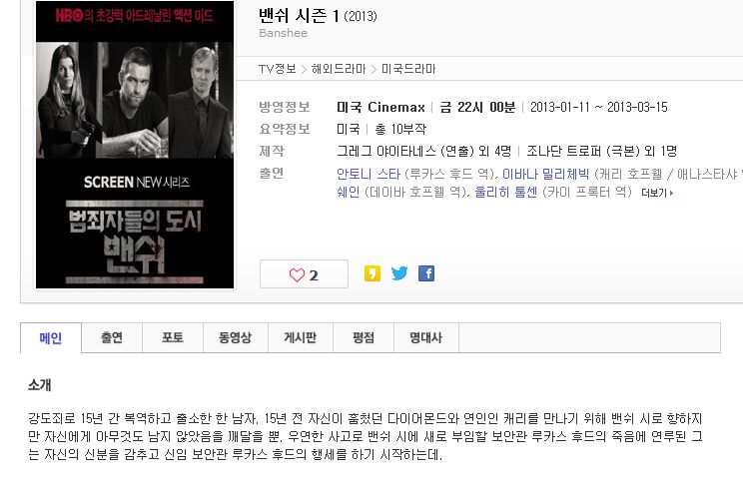Go to 해외드라마 breadcrumb
The width and height of the screenshot is (743, 493).
point(339,69)
